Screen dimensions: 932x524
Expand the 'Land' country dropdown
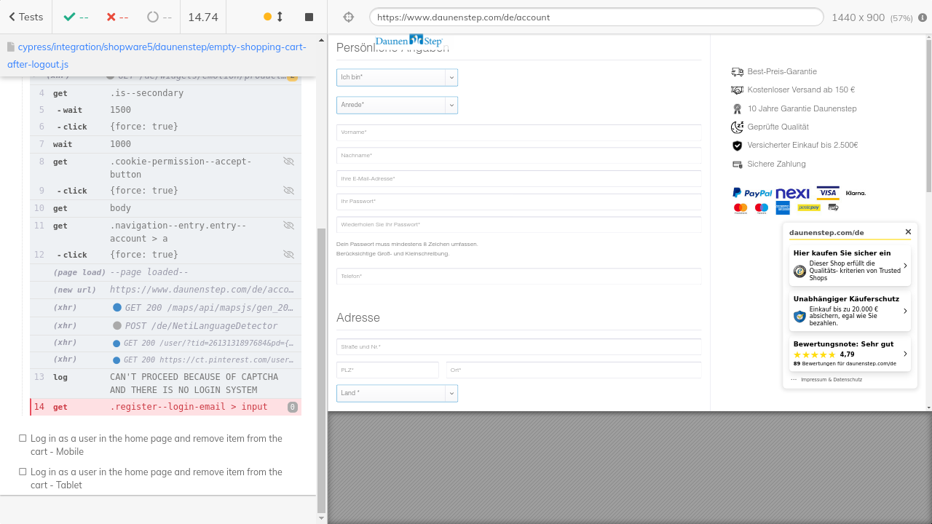397,393
